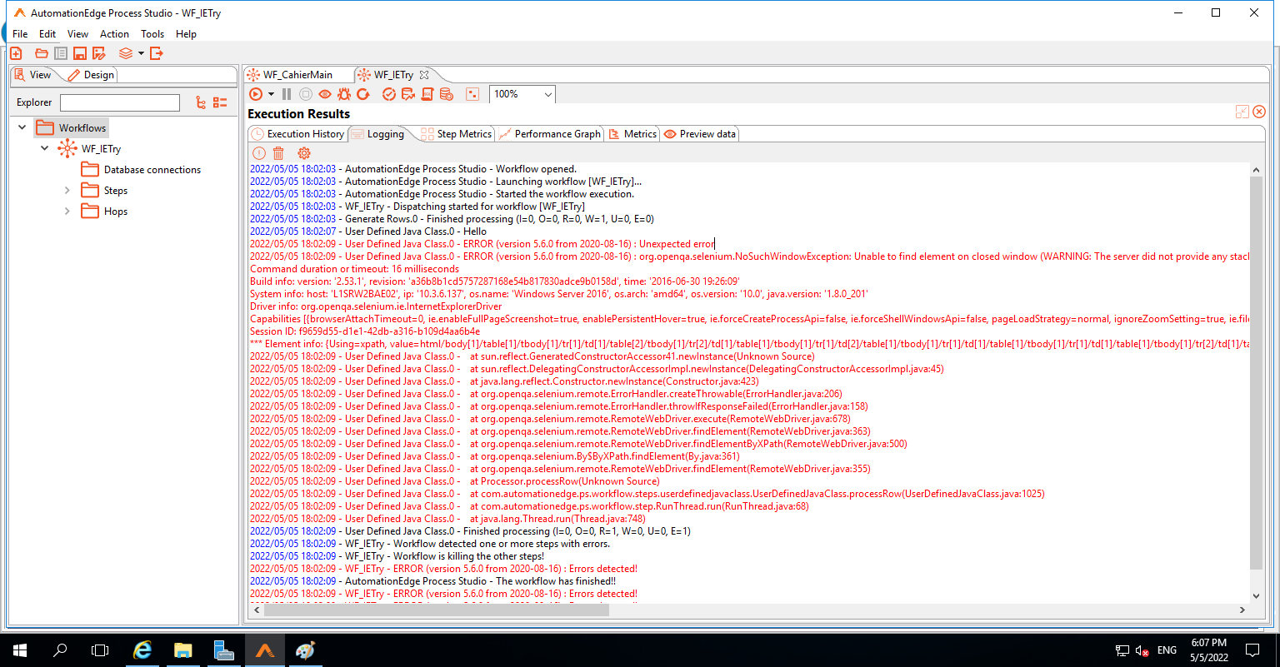Open the Execution History tab

click(x=297, y=134)
